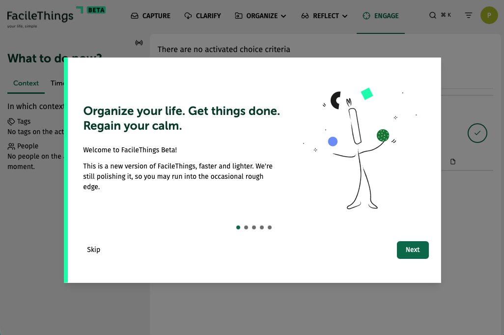504x335 pixels.
Task: Click the Capture inbox icon
Action: (135, 16)
